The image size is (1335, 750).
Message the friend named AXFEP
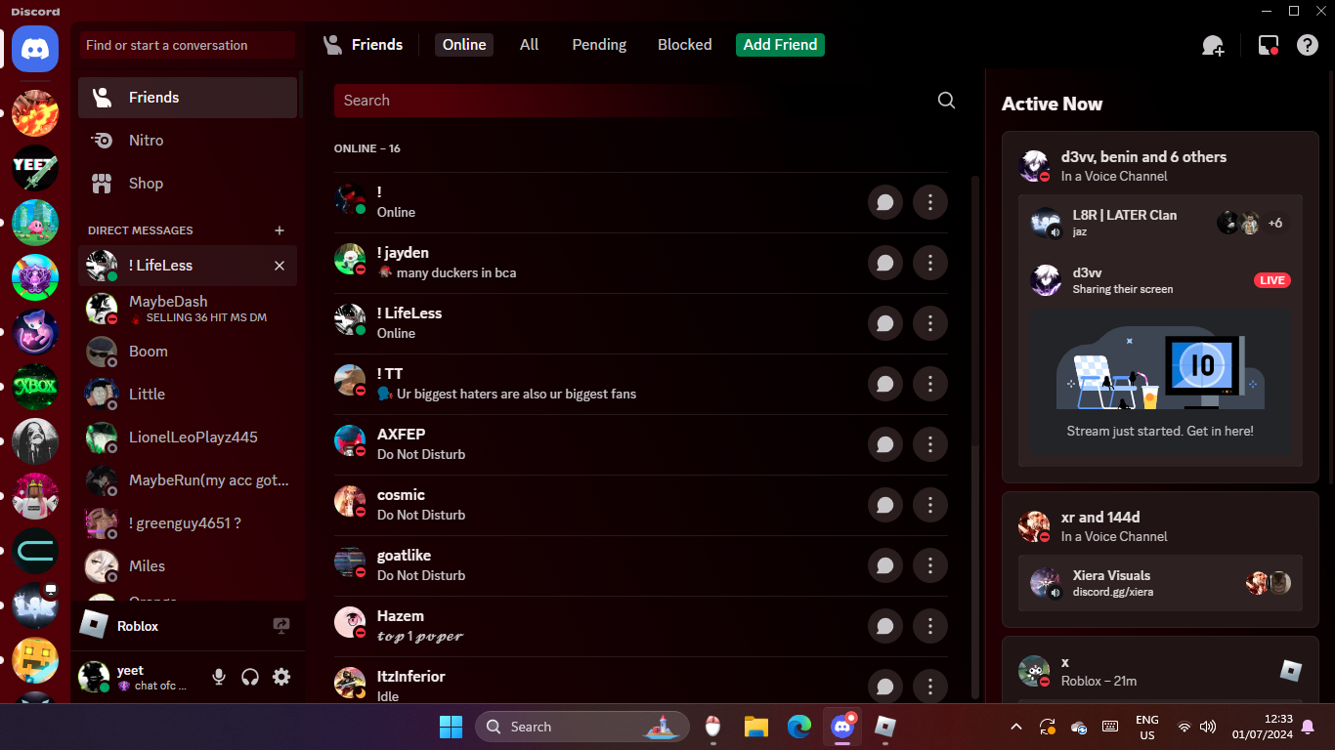[885, 444]
